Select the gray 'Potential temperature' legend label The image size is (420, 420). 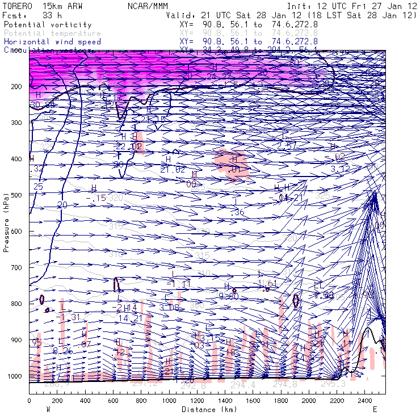[52, 33]
